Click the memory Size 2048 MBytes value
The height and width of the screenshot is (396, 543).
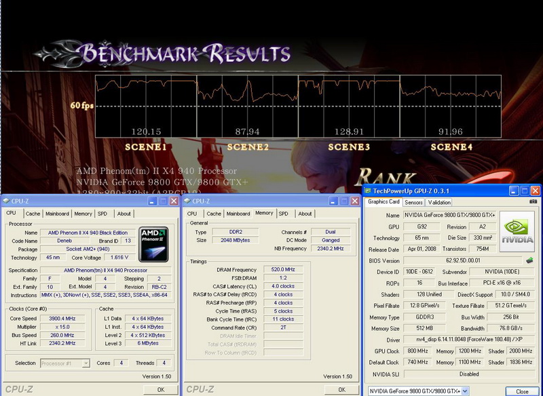click(x=235, y=240)
